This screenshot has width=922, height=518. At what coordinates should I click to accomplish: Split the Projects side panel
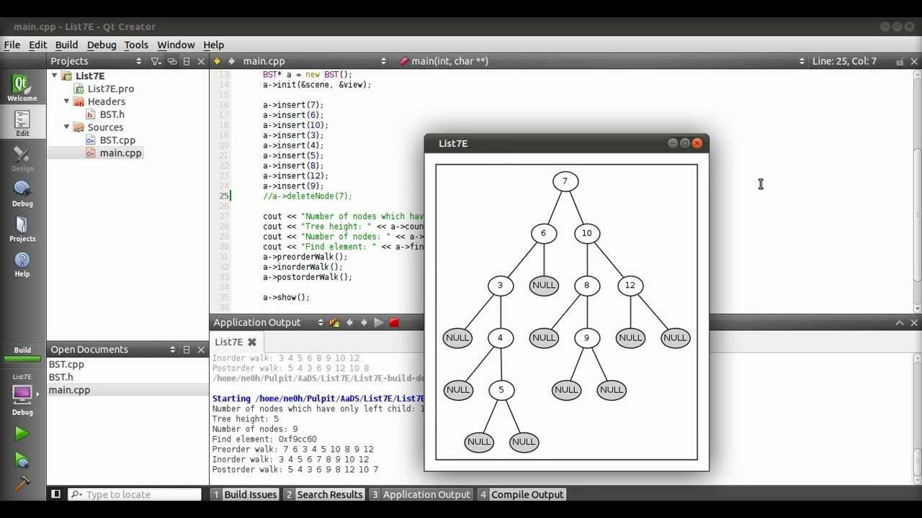[187, 61]
